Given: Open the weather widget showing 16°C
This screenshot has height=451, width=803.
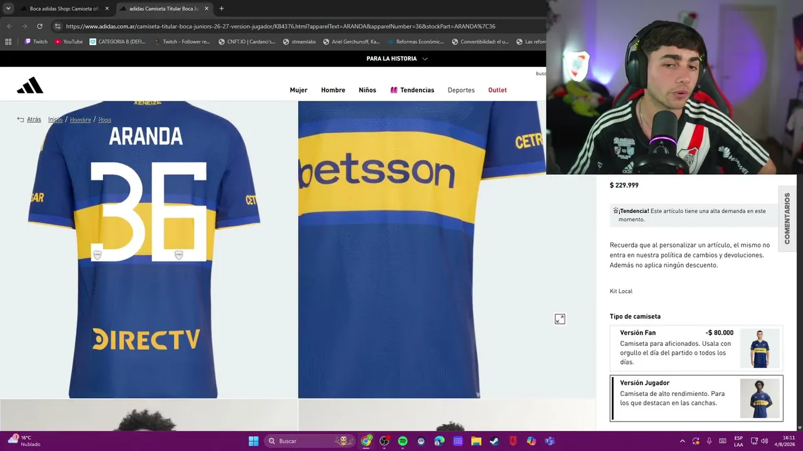Looking at the screenshot, I should point(24,441).
